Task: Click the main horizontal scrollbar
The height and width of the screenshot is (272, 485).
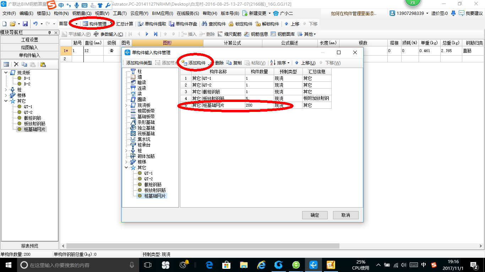Action: [202, 246]
